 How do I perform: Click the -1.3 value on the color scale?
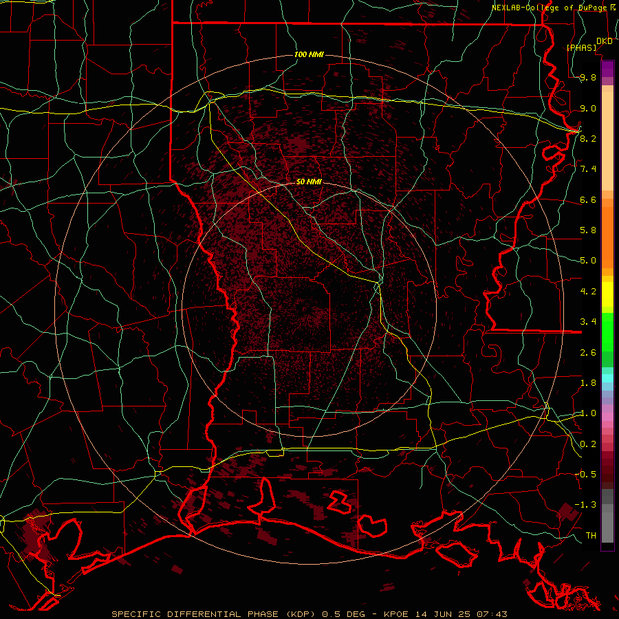(586, 505)
